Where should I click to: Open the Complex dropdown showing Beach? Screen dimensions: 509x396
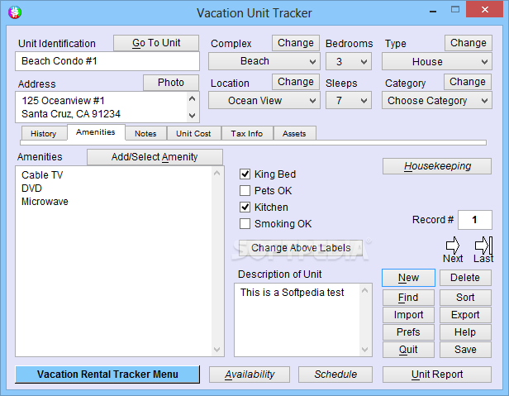pos(264,61)
